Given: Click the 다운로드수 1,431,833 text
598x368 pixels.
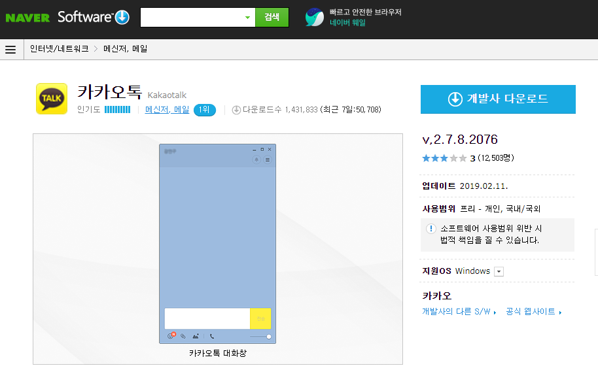Looking at the screenshot, I should point(280,110).
